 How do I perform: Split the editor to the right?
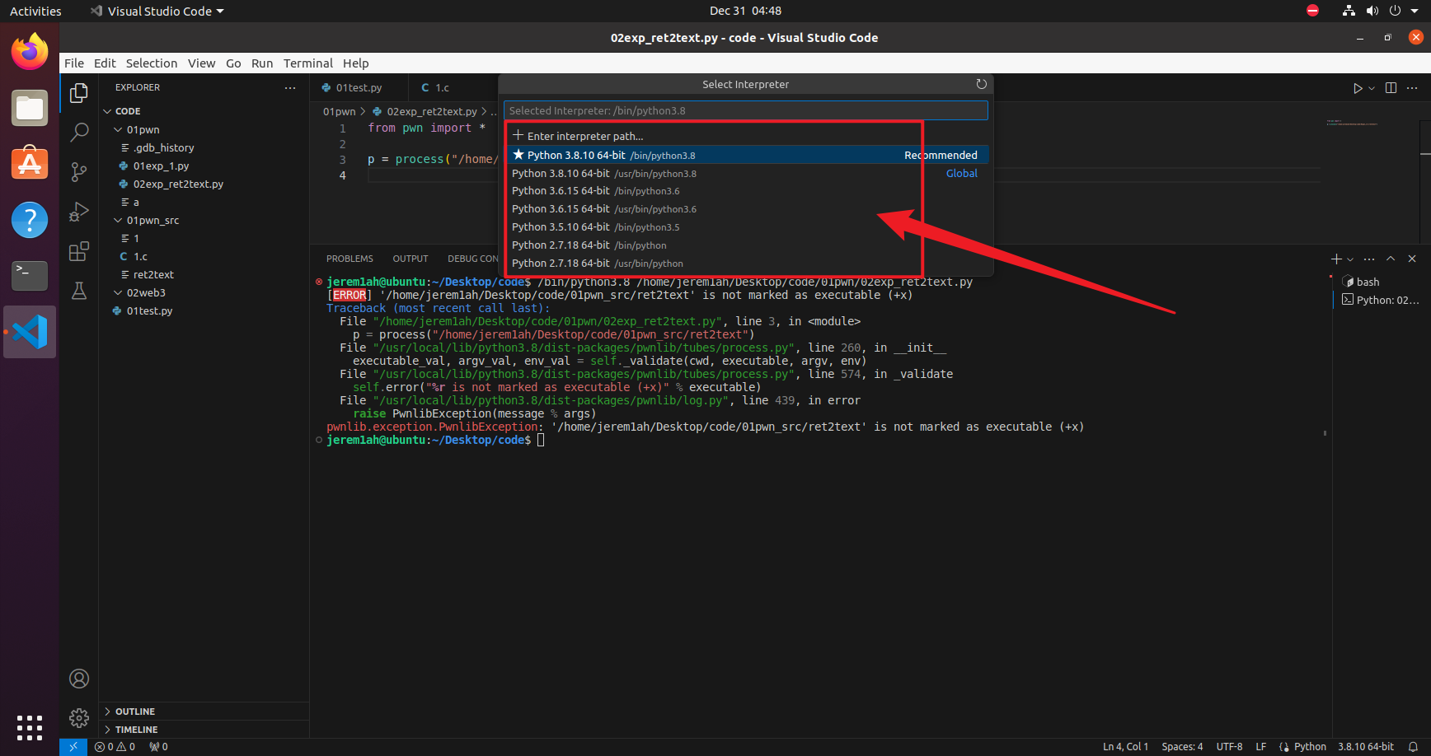click(1391, 88)
